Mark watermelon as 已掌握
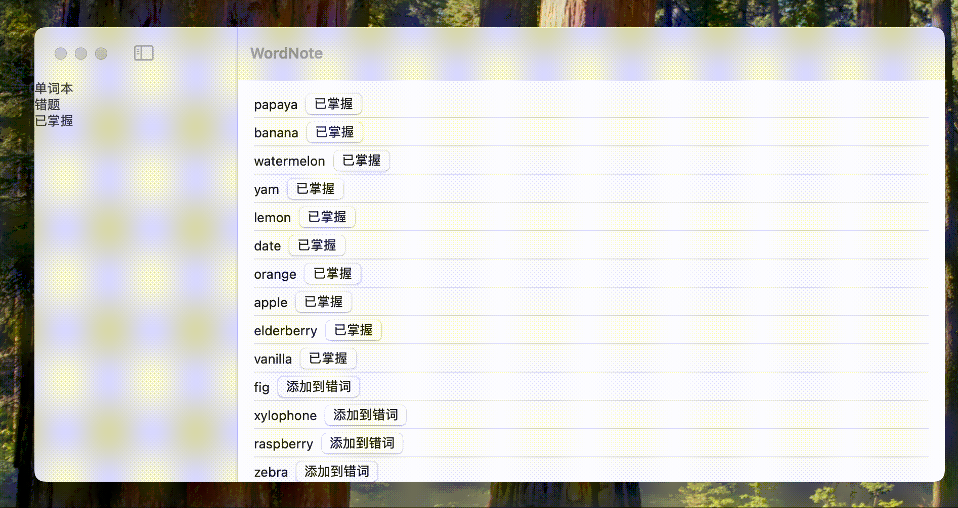The height and width of the screenshot is (508, 958). coord(361,161)
